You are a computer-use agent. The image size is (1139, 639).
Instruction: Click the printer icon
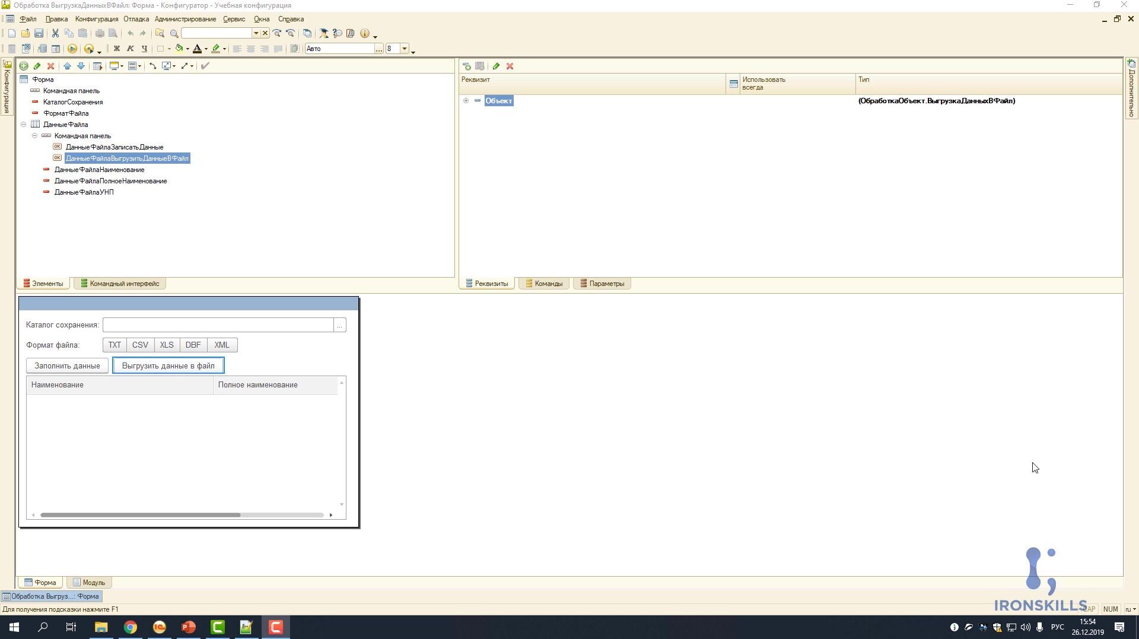(100, 33)
